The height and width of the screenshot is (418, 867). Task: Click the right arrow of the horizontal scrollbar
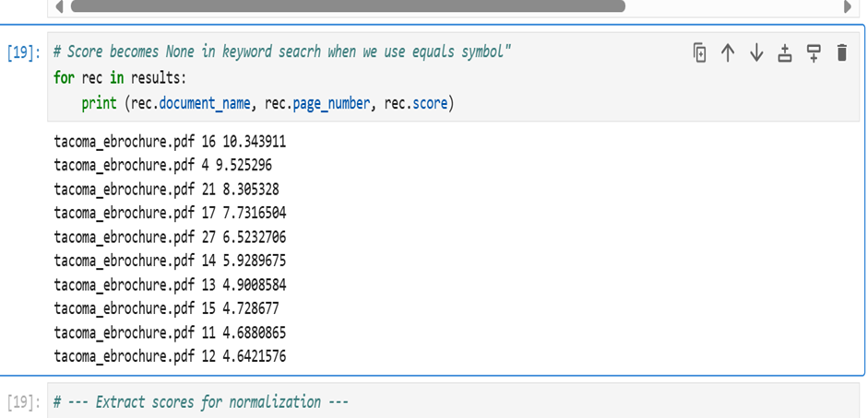pyautogui.click(x=848, y=6)
